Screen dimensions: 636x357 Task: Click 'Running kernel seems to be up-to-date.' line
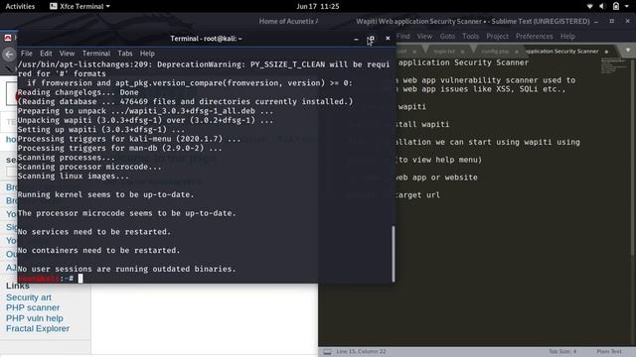[x=106, y=194]
